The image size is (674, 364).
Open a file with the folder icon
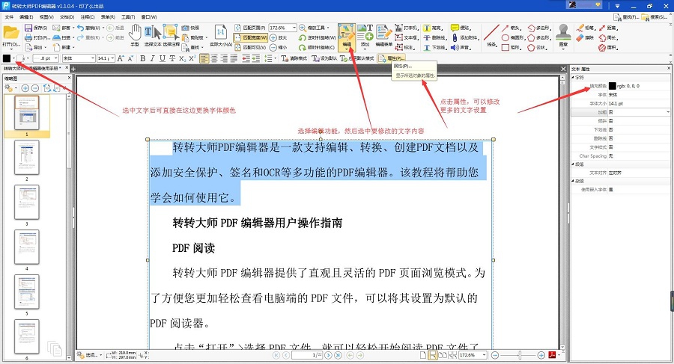pos(11,33)
